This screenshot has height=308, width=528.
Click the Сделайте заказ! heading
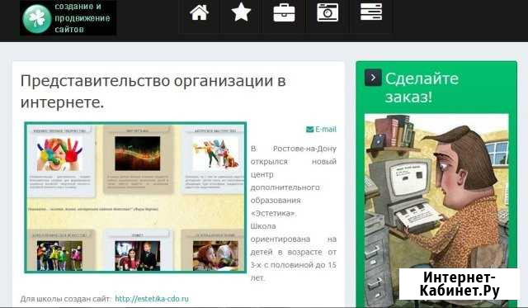422,88
